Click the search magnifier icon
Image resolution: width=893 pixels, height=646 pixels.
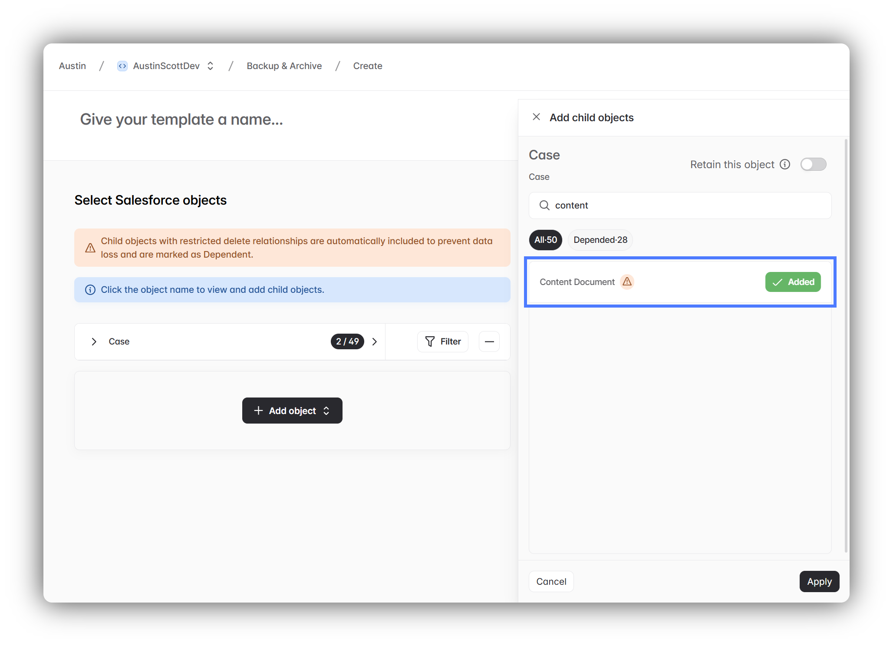[x=544, y=205]
